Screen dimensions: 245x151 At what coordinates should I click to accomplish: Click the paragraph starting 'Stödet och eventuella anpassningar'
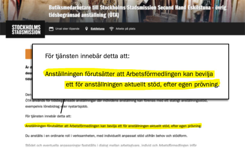click(x=111, y=145)
